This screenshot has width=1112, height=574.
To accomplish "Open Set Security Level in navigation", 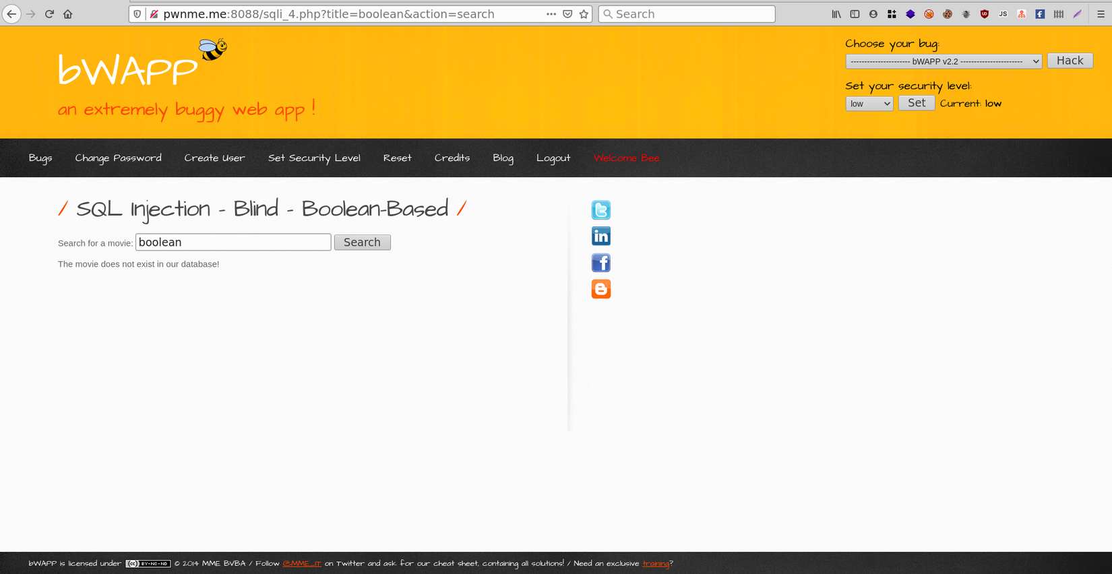I will coord(314,158).
